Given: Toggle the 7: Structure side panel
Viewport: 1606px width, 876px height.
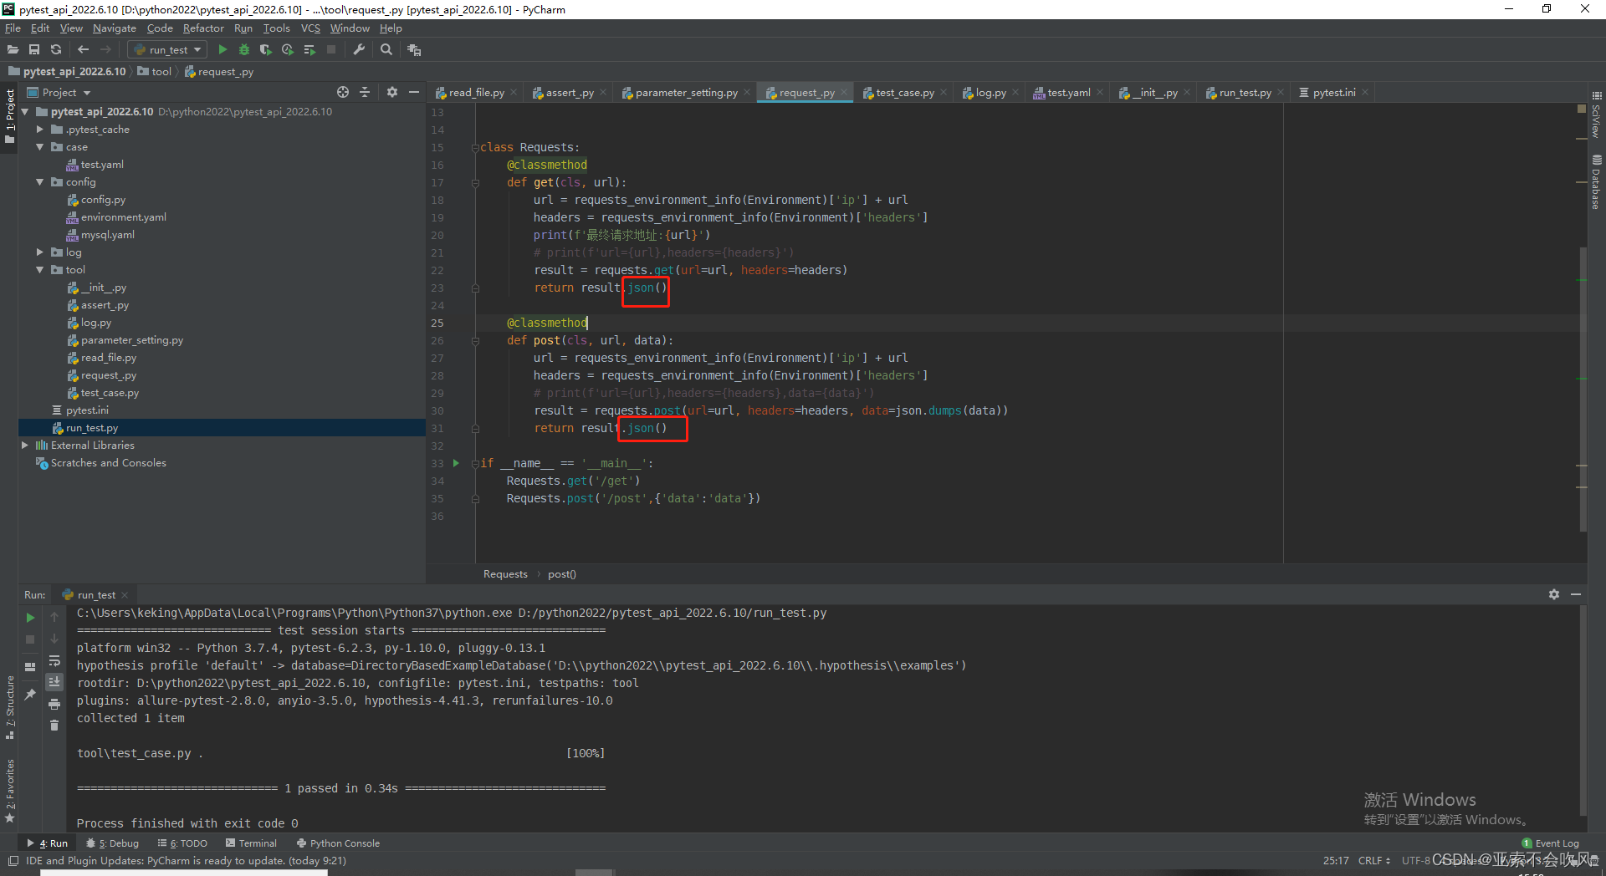Looking at the screenshot, I should pyautogui.click(x=10, y=707).
